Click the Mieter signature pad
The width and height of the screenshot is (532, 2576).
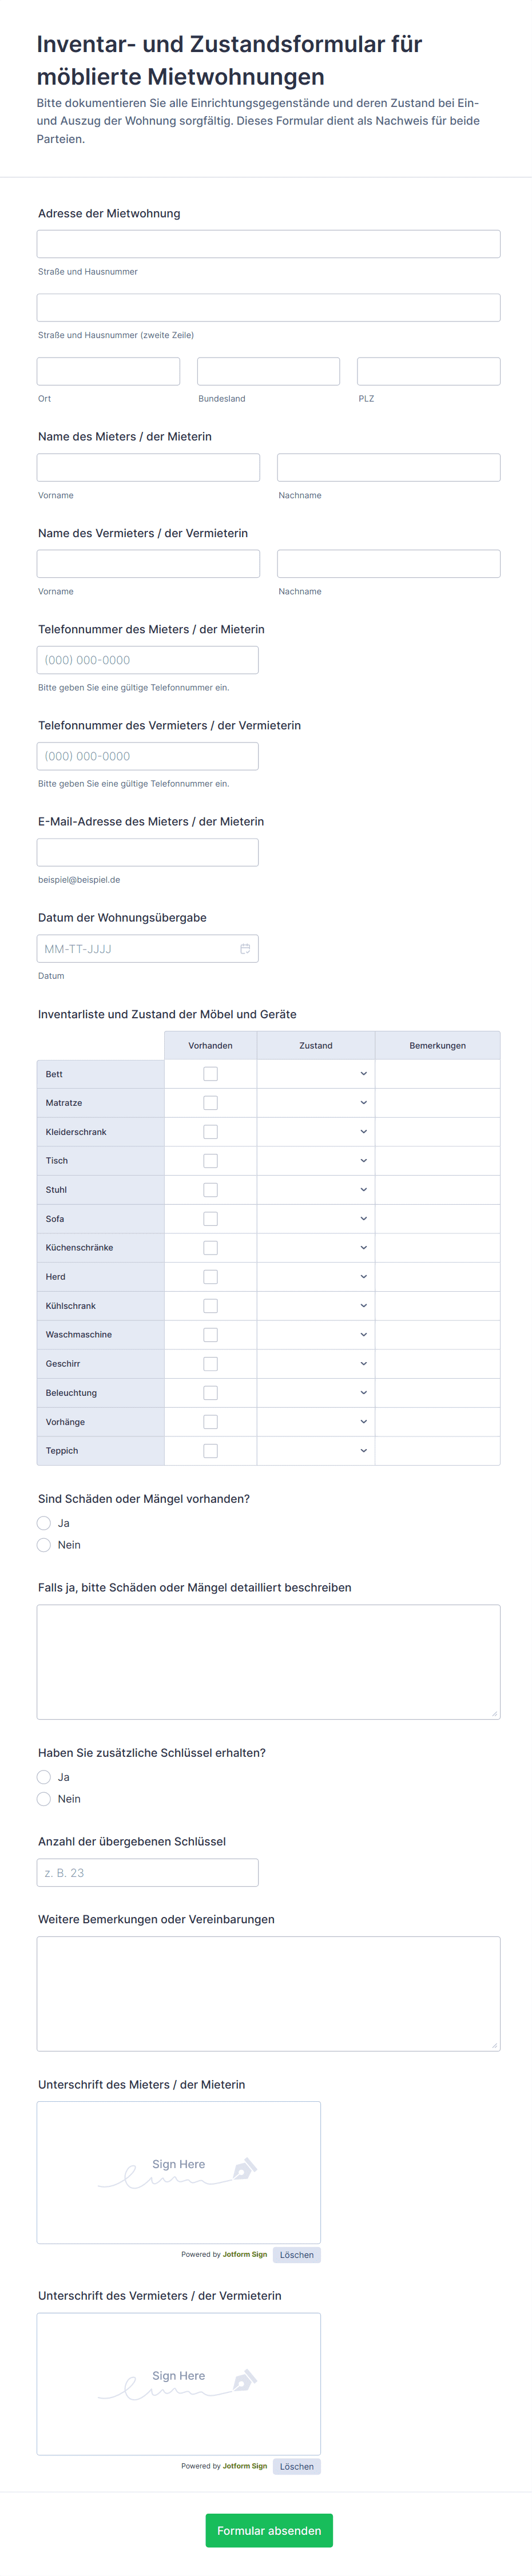point(179,2172)
